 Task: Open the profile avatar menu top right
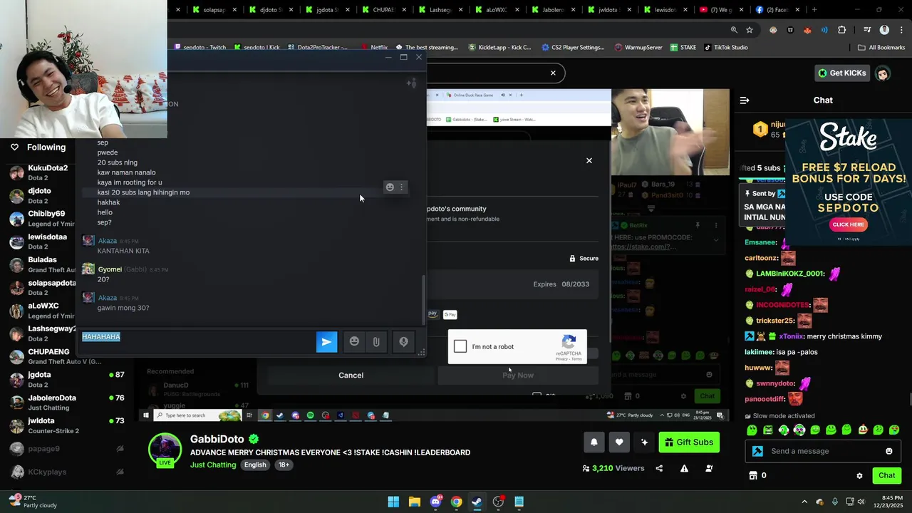883,73
